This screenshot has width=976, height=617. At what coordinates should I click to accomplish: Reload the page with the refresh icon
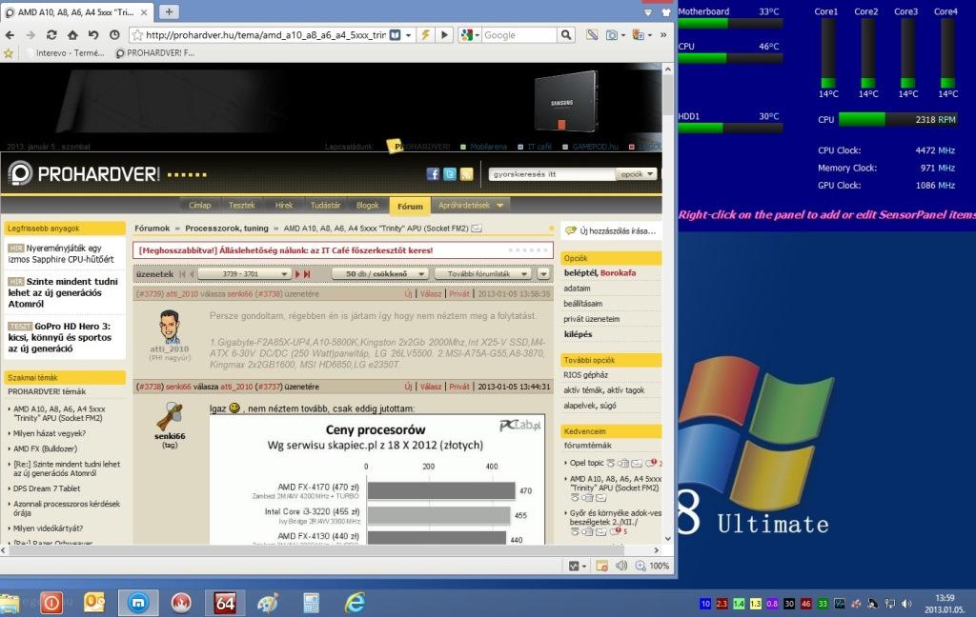pyautogui.click(x=51, y=35)
